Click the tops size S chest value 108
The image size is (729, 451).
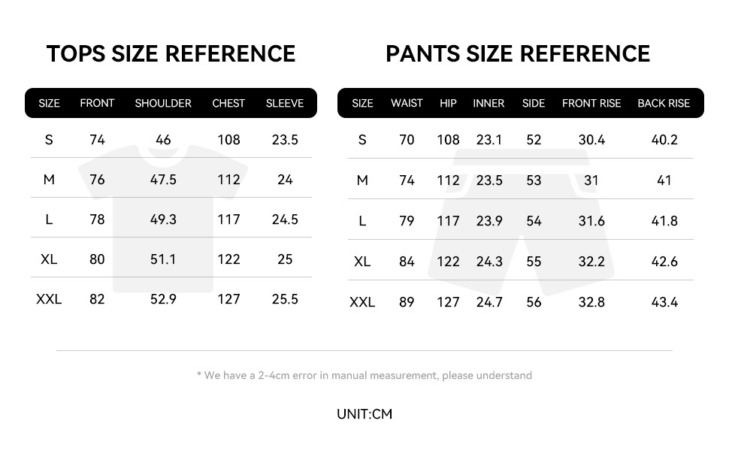(228, 140)
